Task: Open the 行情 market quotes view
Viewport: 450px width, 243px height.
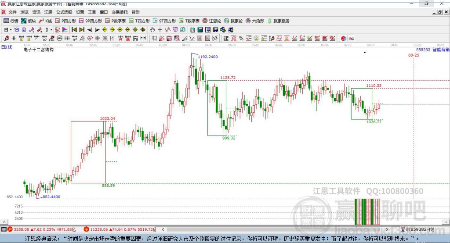Action: click(11, 21)
